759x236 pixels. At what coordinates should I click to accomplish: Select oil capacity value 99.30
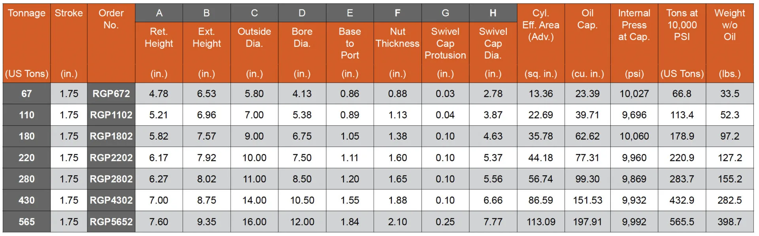[x=587, y=179]
